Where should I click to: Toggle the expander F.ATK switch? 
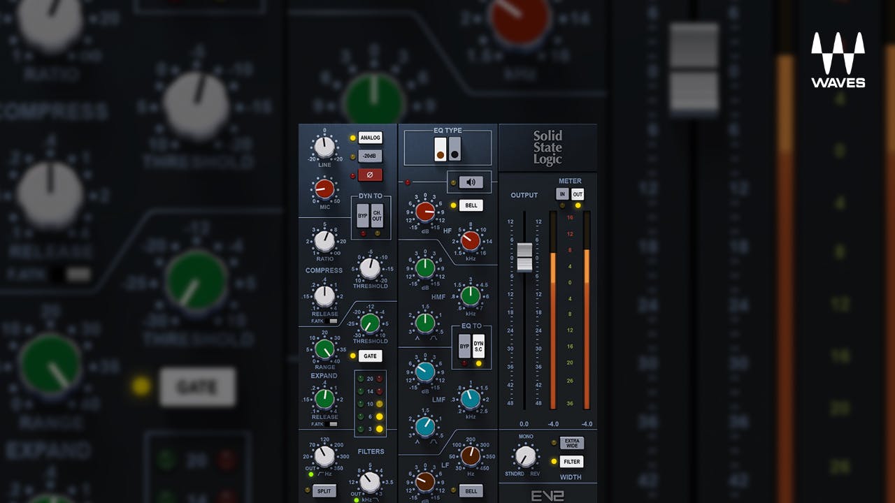click(x=333, y=424)
